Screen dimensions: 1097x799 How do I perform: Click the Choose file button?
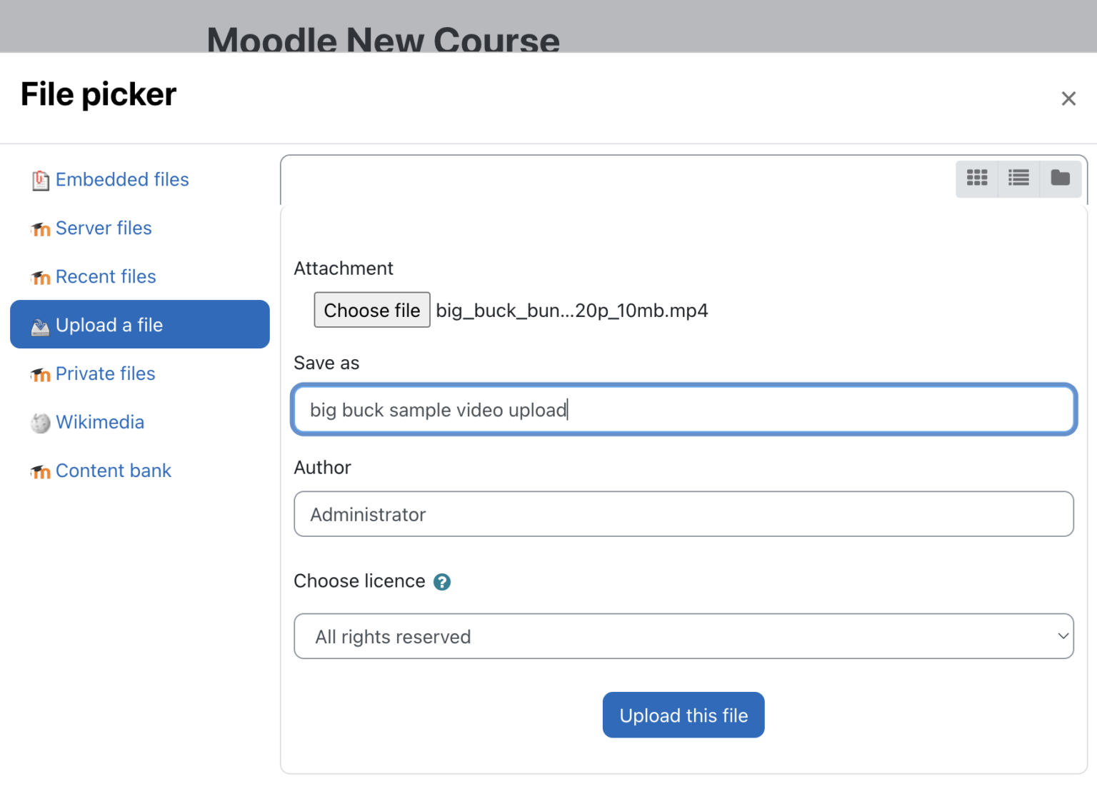[371, 310]
